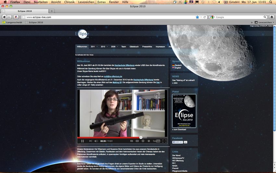
Task: Expand the 2008 navigation dropdown
Action: tap(114, 47)
